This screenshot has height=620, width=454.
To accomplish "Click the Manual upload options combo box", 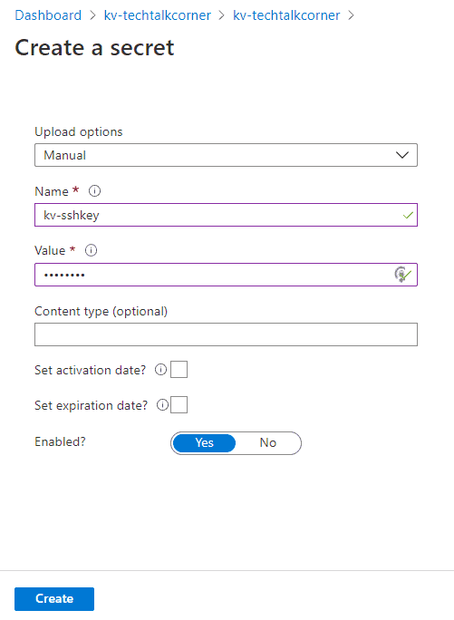I will 226,155.
